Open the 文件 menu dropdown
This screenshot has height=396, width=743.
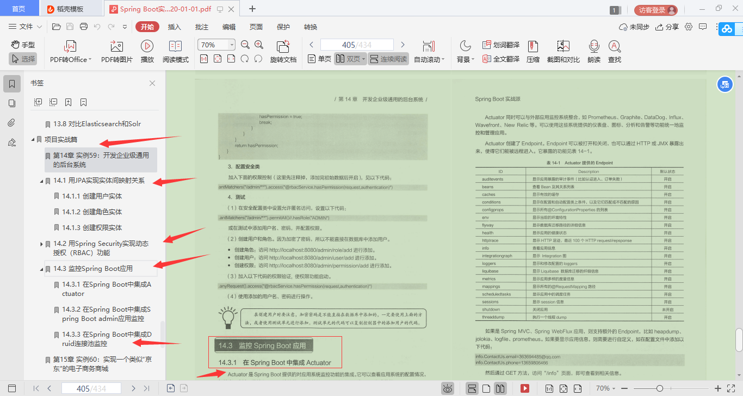coord(25,27)
